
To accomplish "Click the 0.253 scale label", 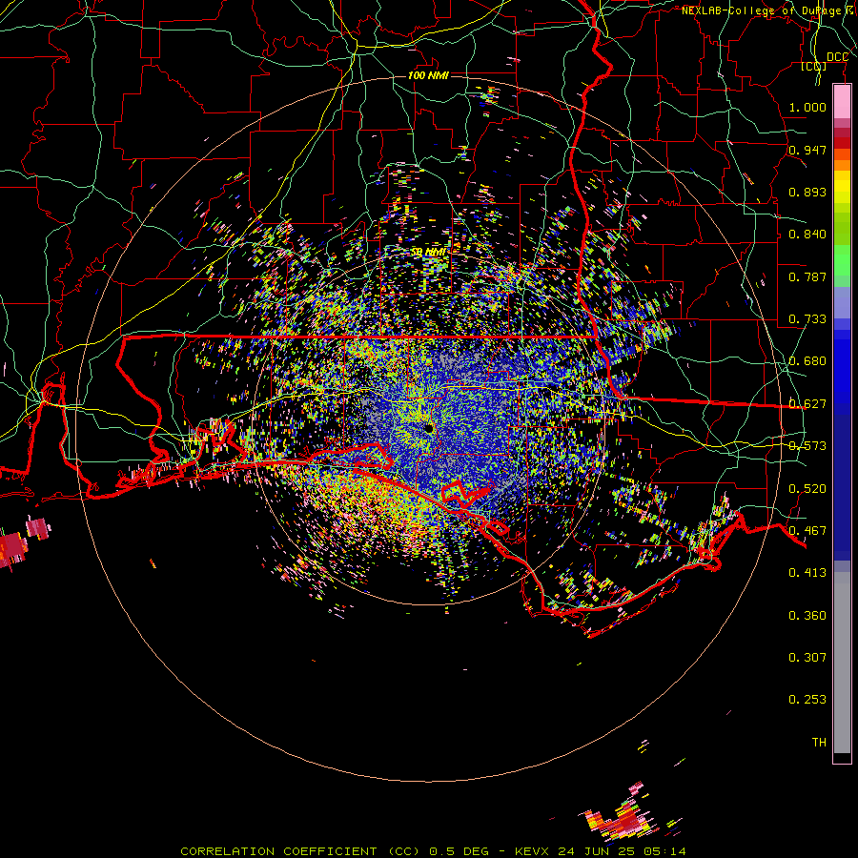I will pyautogui.click(x=807, y=700).
